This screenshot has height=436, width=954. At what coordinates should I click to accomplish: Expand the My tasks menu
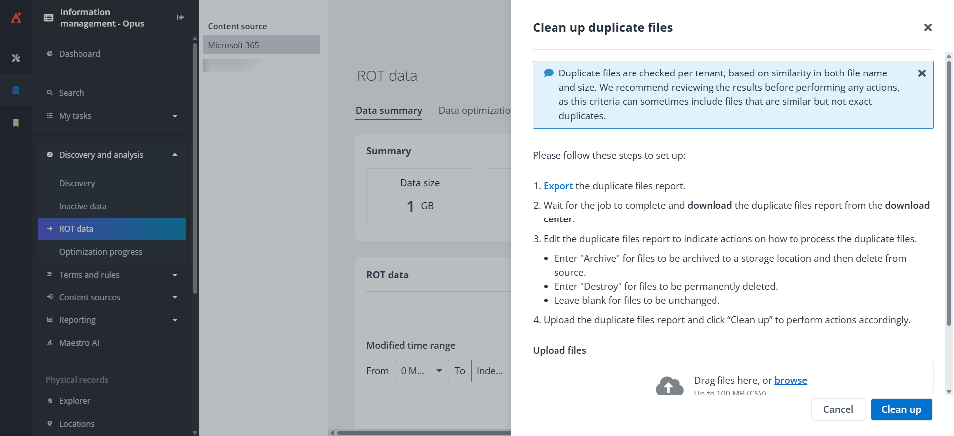(175, 116)
